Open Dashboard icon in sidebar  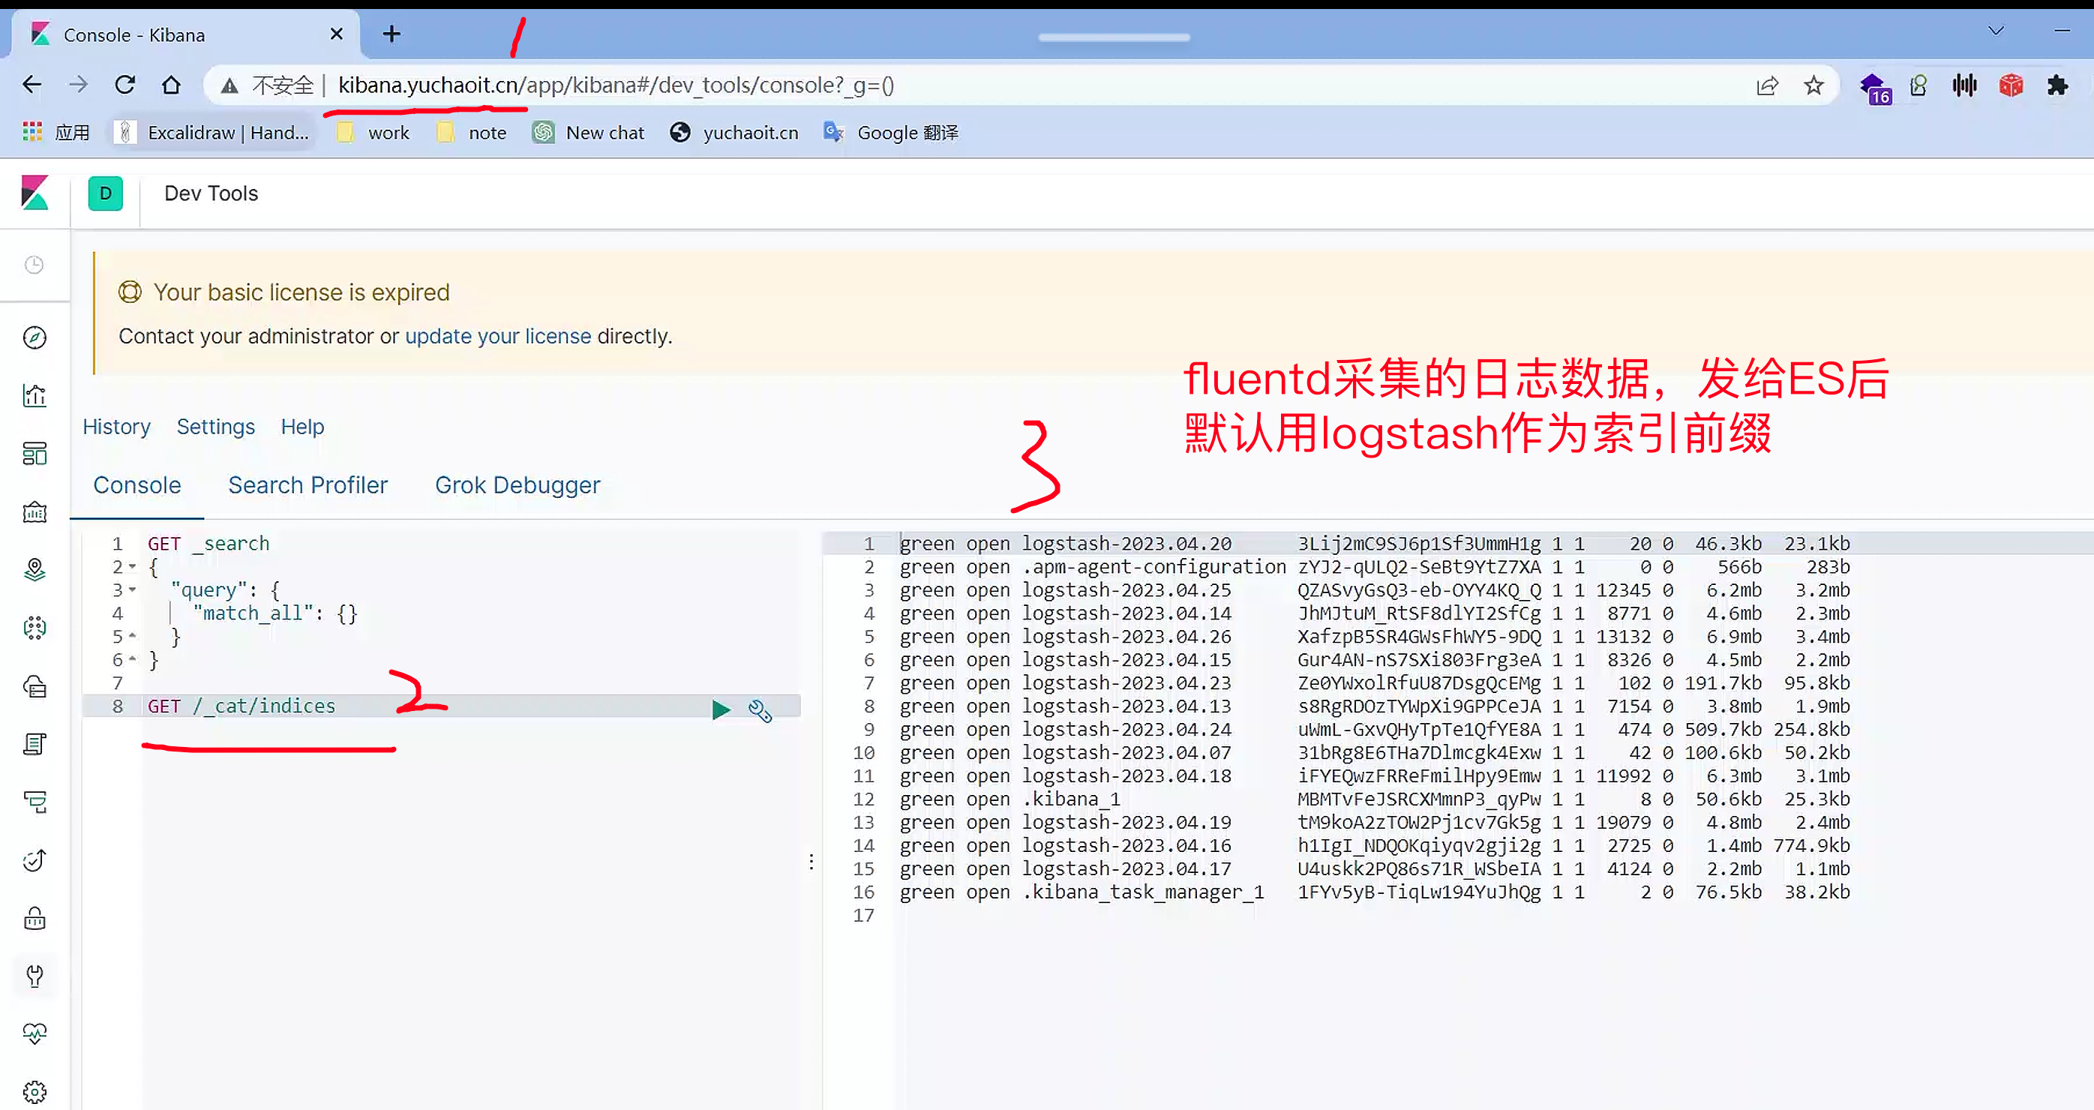pos(34,454)
